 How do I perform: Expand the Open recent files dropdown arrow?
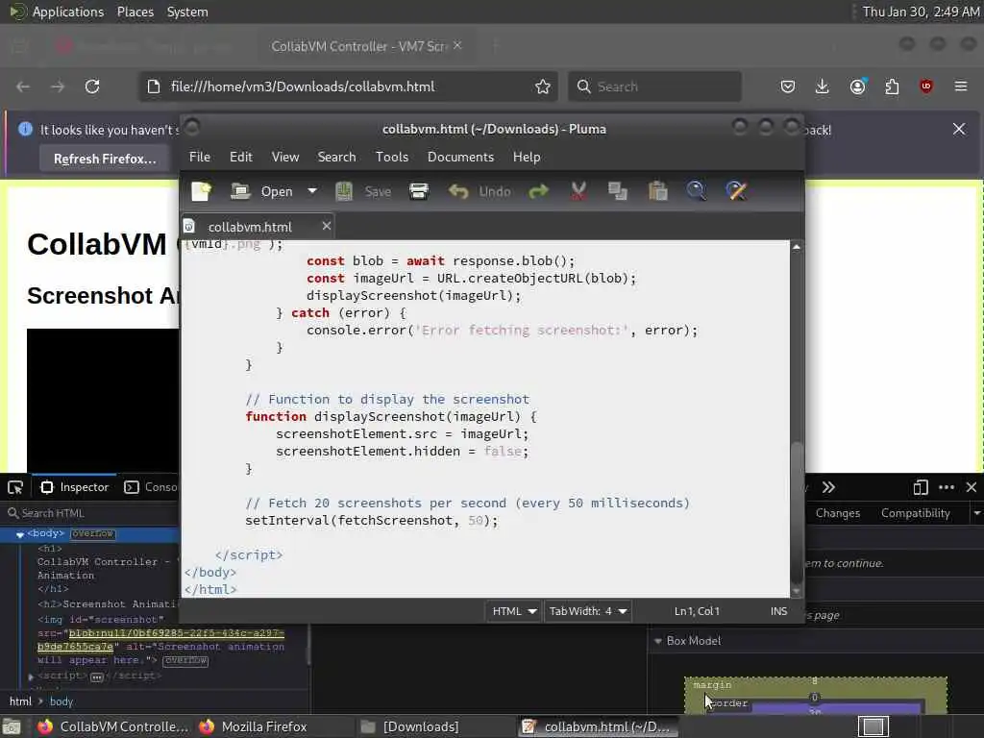point(312,191)
